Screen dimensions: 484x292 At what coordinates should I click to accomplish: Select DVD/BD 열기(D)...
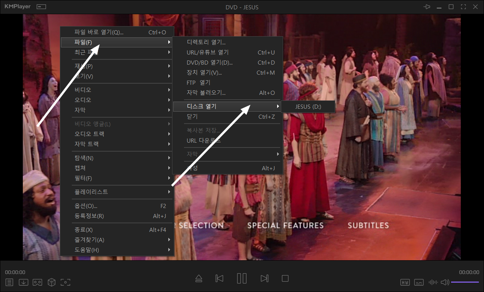pos(227,62)
